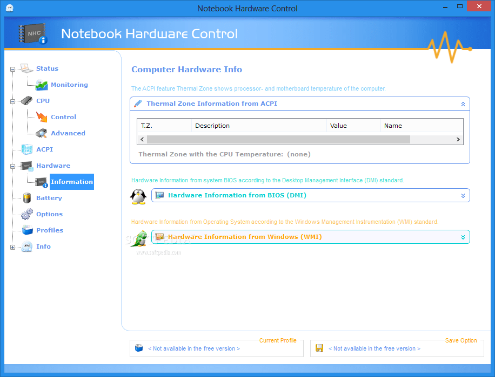Click Thermal Zone Information from ACPI title
This screenshot has height=377, width=495.
212,104
